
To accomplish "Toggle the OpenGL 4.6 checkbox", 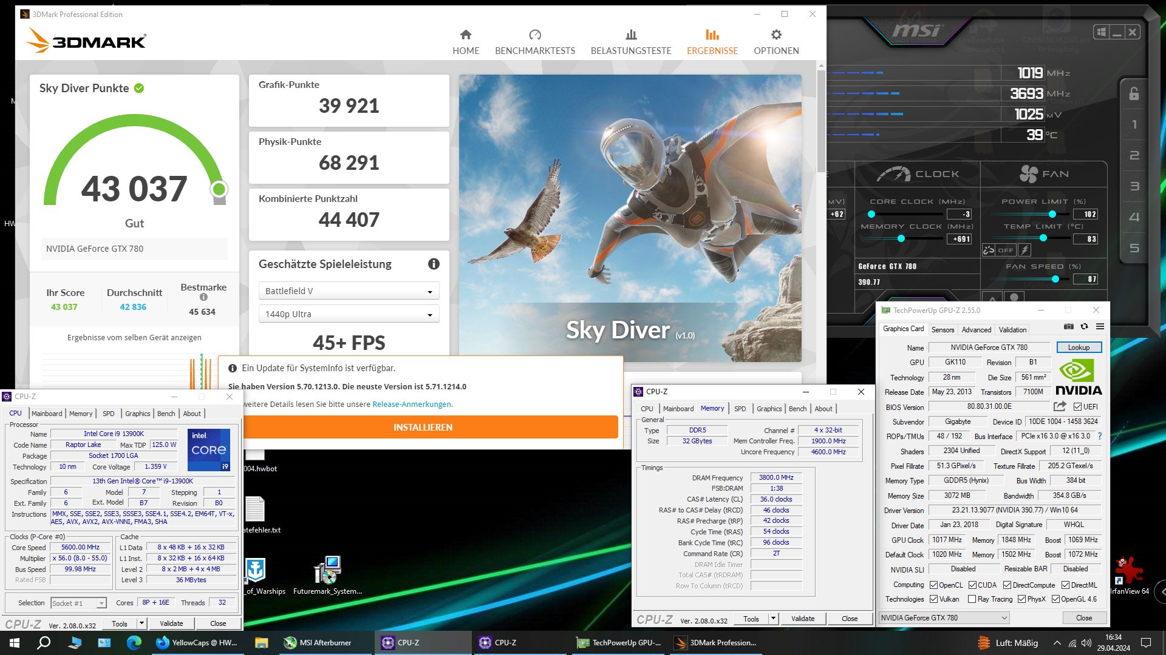I will point(1055,599).
